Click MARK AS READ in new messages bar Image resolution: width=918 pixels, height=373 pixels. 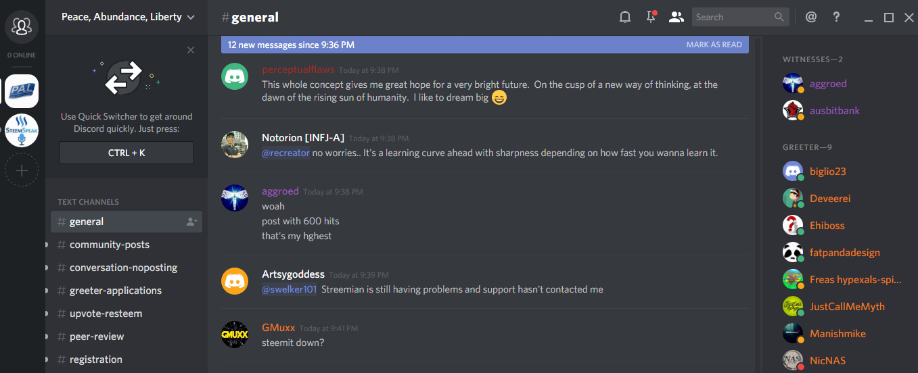pyautogui.click(x=714, y=45)
